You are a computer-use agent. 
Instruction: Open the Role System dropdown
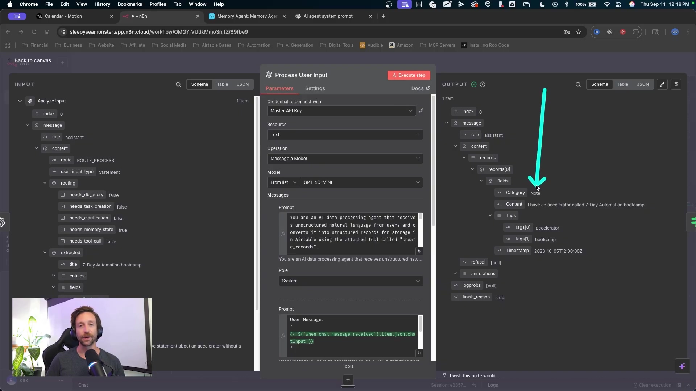click(351, 281)
